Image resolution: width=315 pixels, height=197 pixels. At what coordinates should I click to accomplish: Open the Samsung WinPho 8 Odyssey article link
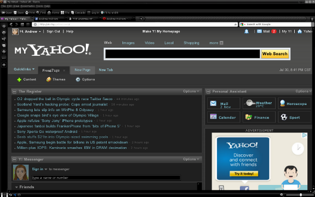(x=55, y=110)
